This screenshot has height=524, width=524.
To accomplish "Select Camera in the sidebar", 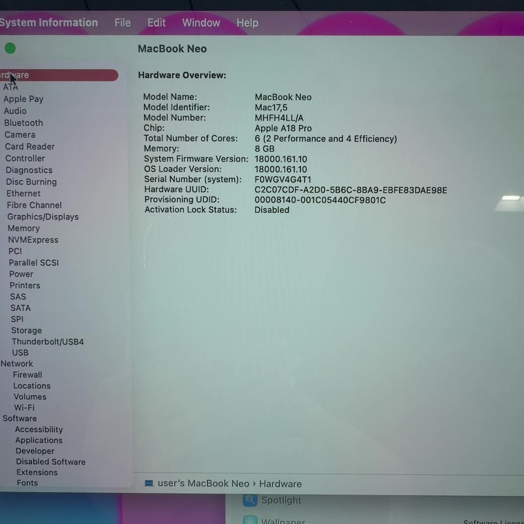I will tap(20, 134).
